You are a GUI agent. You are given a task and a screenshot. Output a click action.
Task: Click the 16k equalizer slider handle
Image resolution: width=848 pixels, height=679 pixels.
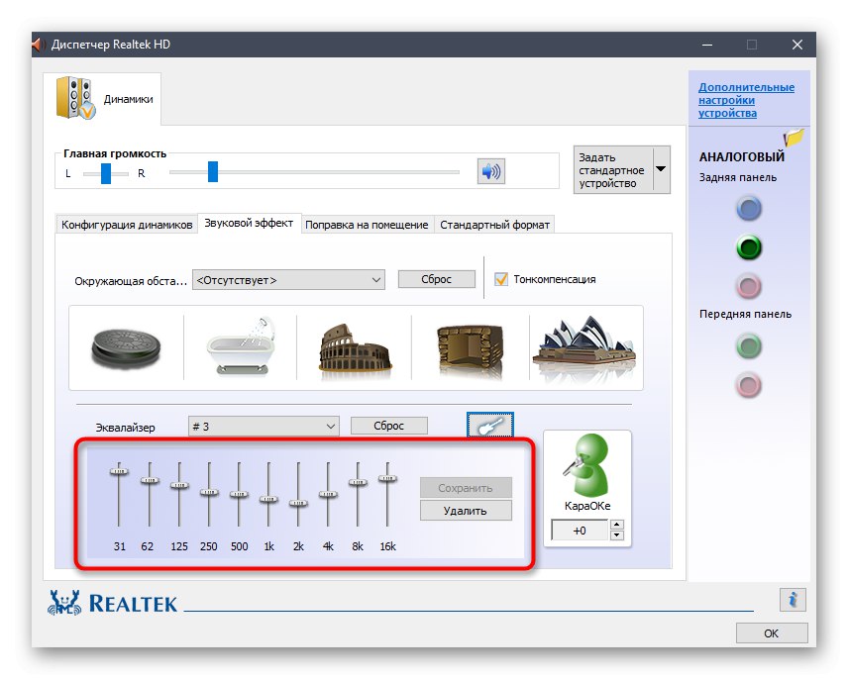click(387, 478)
